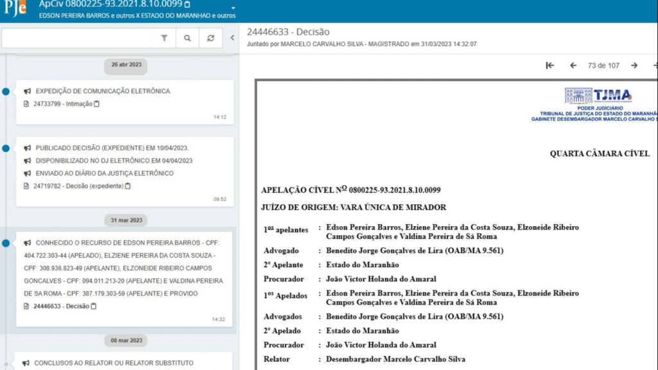Focus the timeline search input field

(x=80, y=39)
